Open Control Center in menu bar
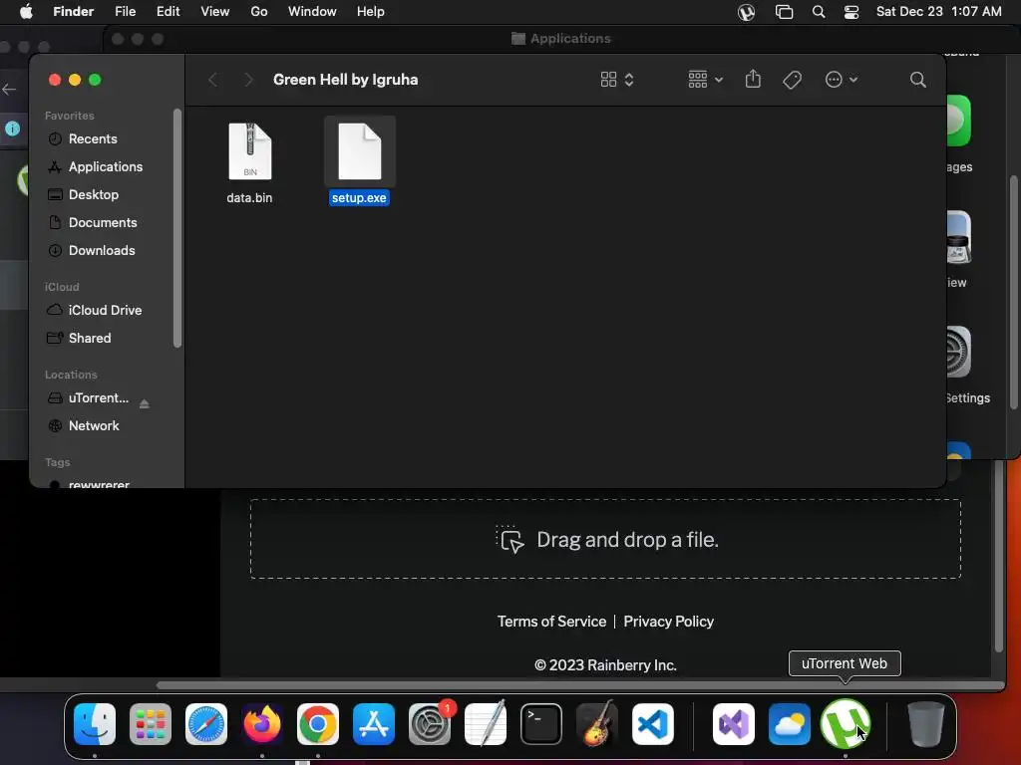Viewport: 1021px width, 765px height. coord(851,12)
